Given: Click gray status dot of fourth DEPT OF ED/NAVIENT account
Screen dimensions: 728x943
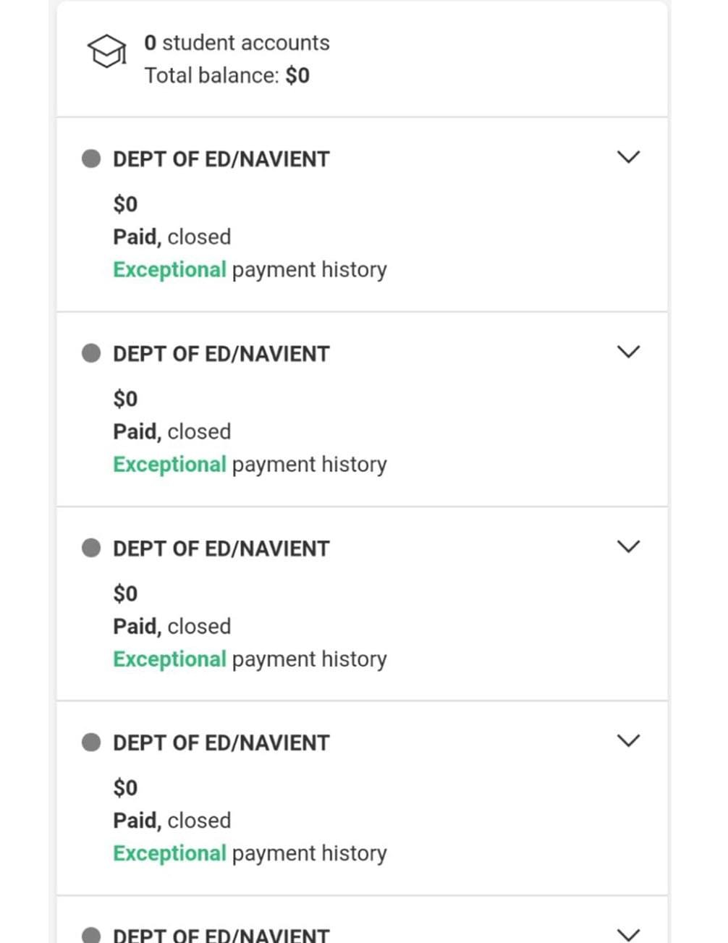Looking at the screenshot, I should click(x=91, y=743).
